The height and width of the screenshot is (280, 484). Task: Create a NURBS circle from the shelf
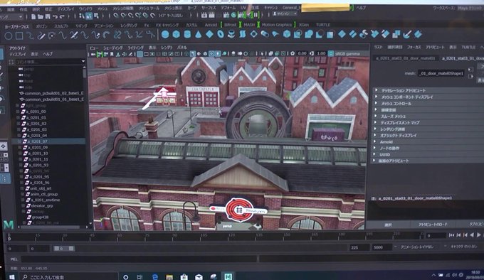coord(9,36)
